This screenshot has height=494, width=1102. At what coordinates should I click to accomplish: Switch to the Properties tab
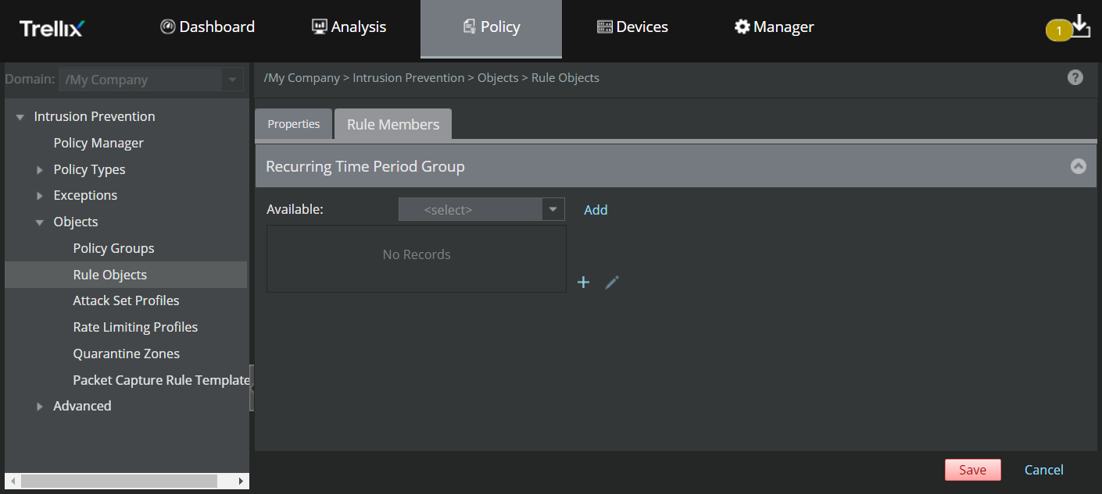coord(294,124)
